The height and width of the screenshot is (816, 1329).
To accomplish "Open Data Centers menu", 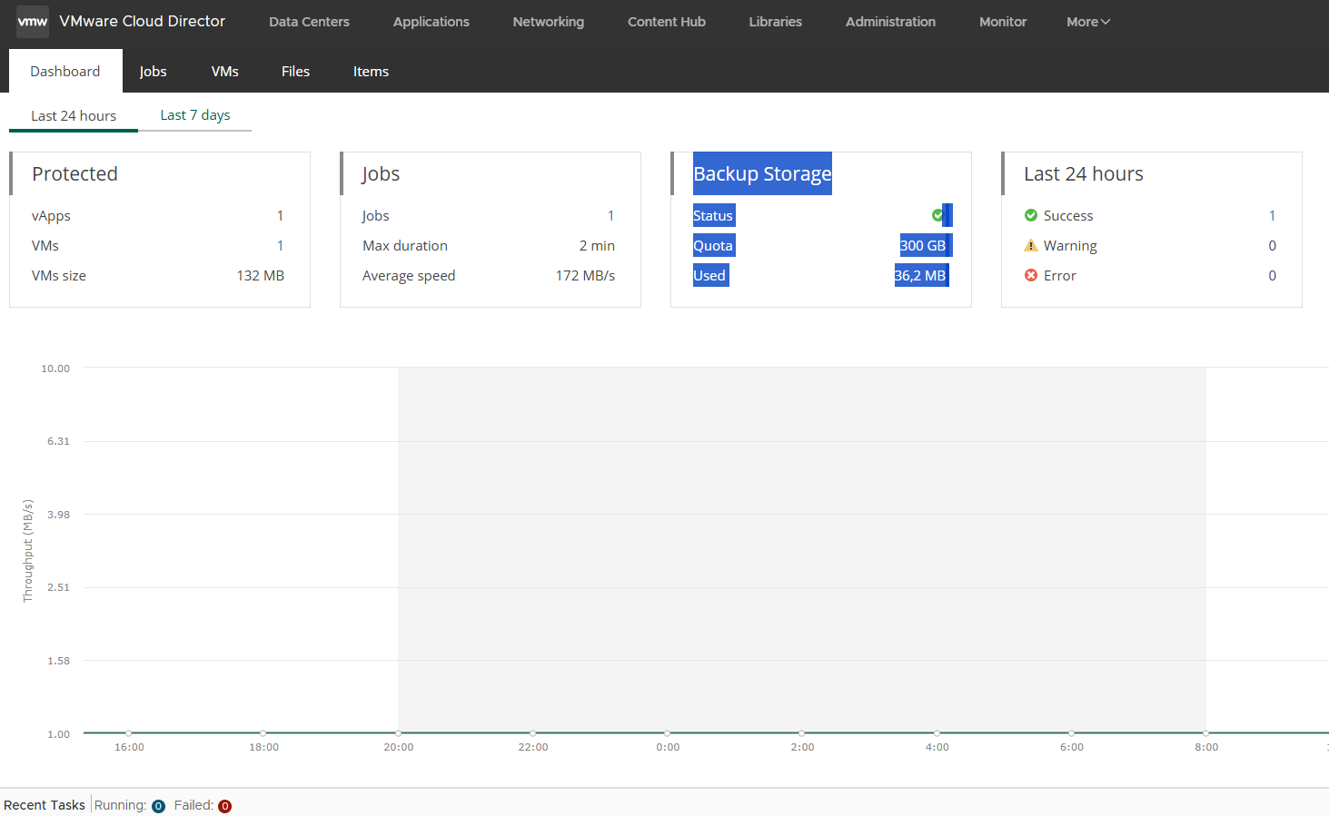I will tap(309, 22).
